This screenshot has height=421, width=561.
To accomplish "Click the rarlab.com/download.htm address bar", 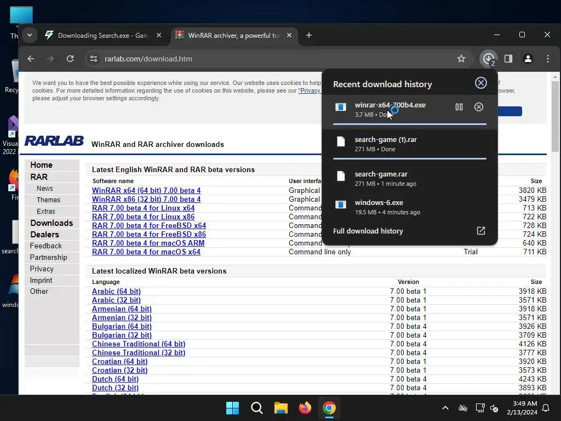I will 148,59.
